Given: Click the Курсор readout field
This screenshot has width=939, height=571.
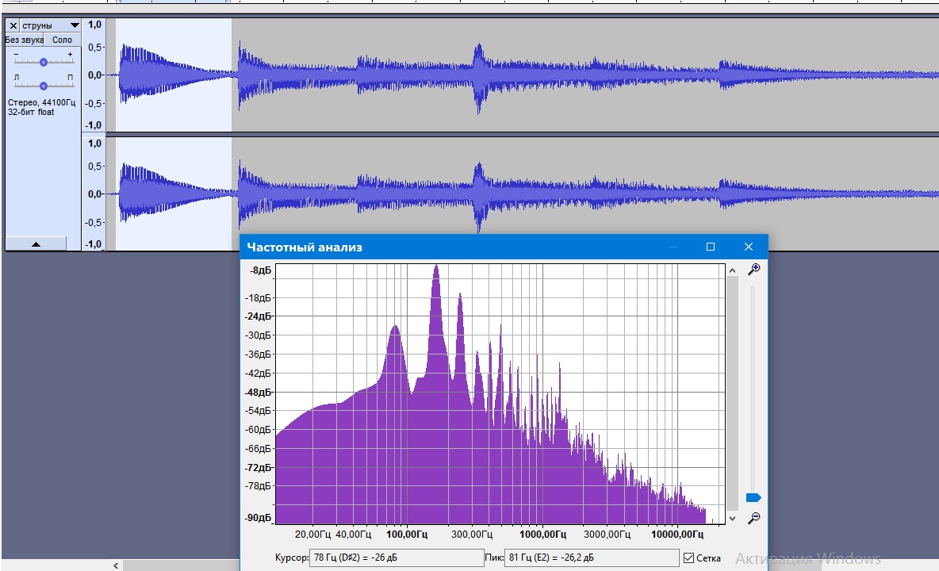Looking at the screenshot, I should [x=397, y=558].
